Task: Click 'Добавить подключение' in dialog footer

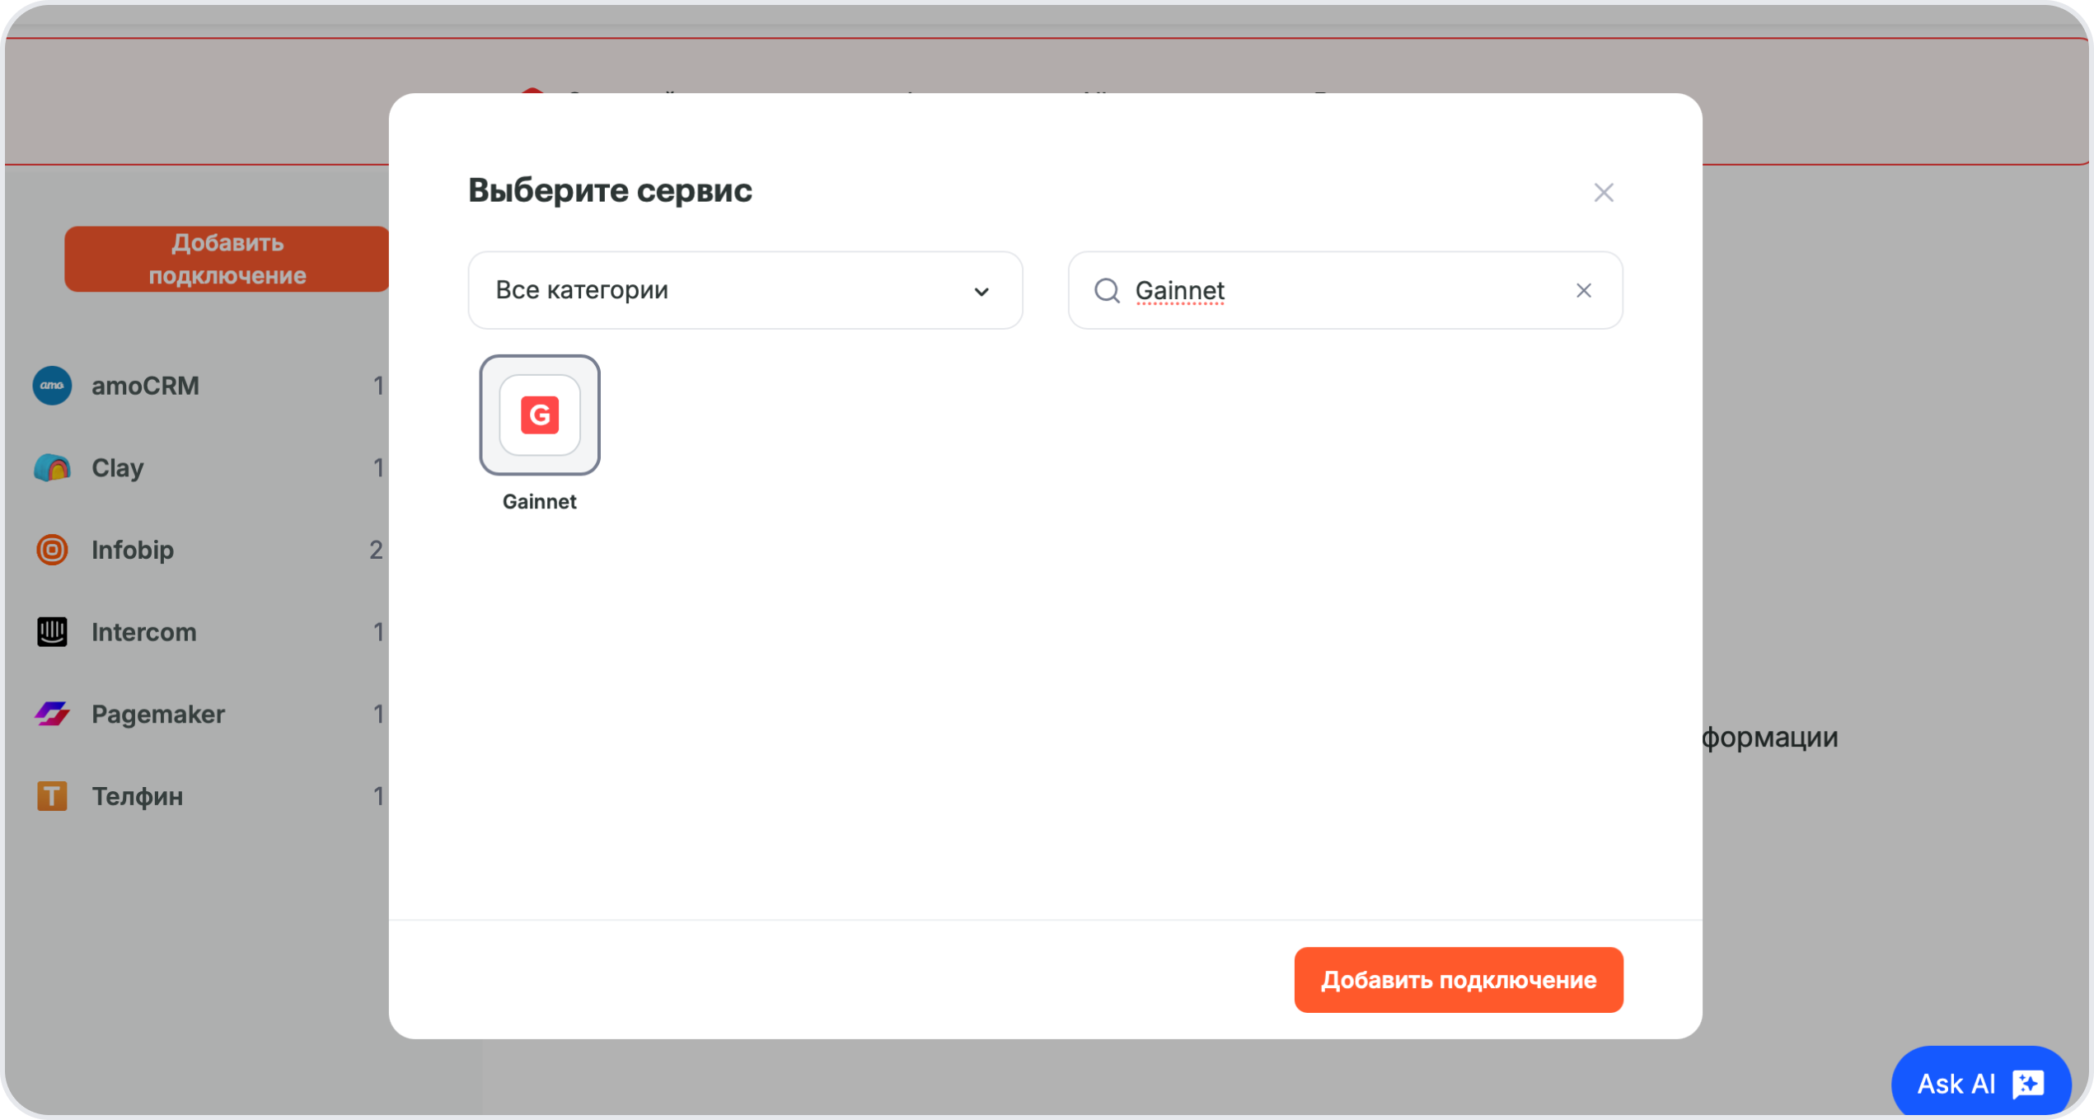Action: point(1458,979)
